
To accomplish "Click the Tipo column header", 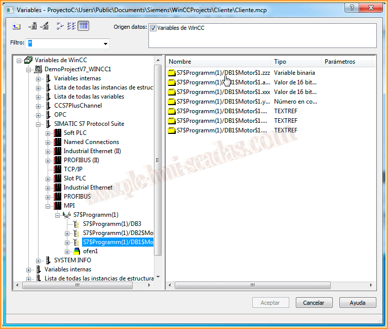I will tap(296, 62).
